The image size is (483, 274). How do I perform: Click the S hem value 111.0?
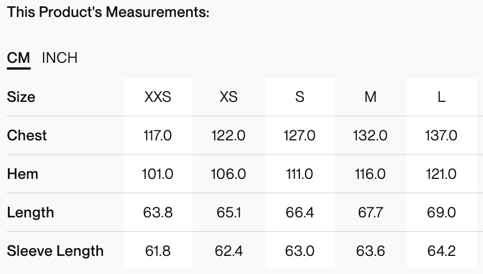coord(299,174)
